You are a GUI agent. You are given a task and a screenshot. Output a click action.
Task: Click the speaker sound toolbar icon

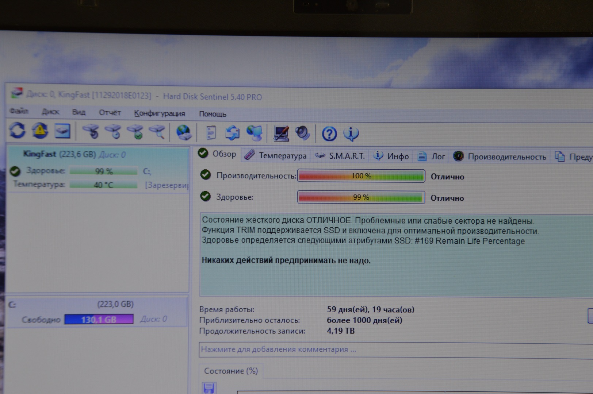(x=302, y=134)
